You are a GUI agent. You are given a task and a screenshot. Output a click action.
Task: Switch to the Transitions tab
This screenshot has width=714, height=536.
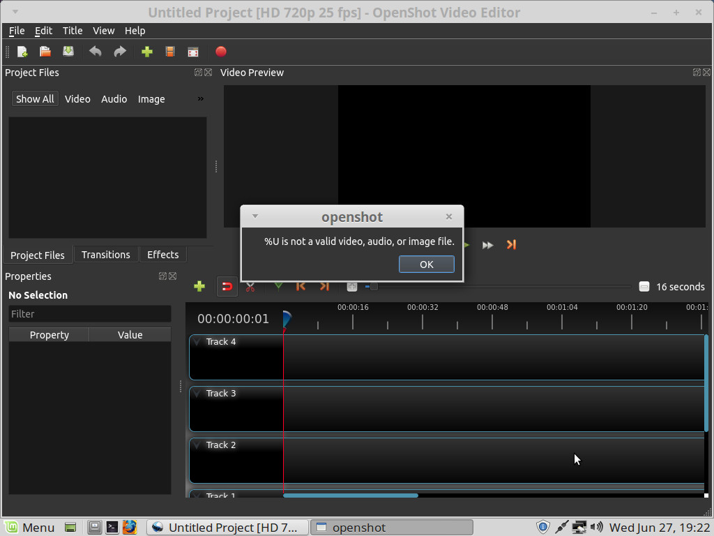click(106, 255)
